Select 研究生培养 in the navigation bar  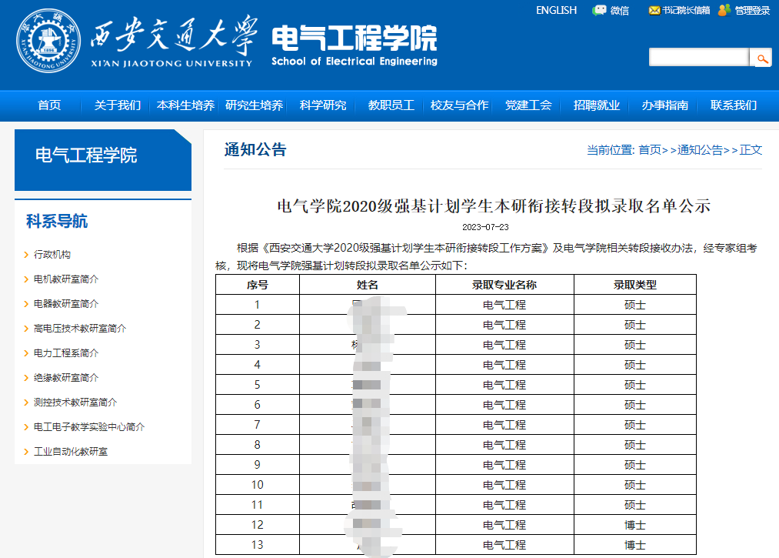(x=255, y=105)
